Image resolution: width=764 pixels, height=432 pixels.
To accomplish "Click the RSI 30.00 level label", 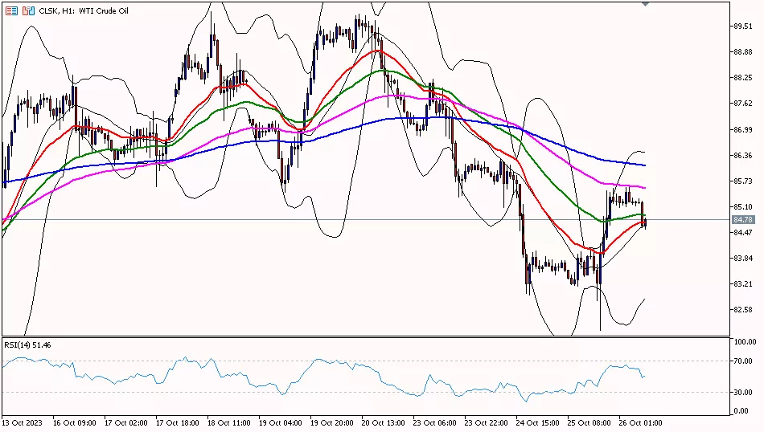I will pyautogui.click(x=744, y=392).
